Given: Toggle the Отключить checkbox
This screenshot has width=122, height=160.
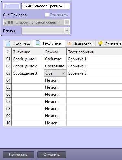Looking at the screenshot, I should pos(47,15).
